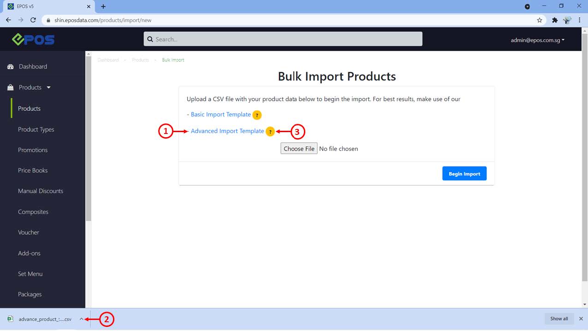Open a new browser tab
Image resolution: width=588 pixels, height=331 pixels.
click(103, 6)
